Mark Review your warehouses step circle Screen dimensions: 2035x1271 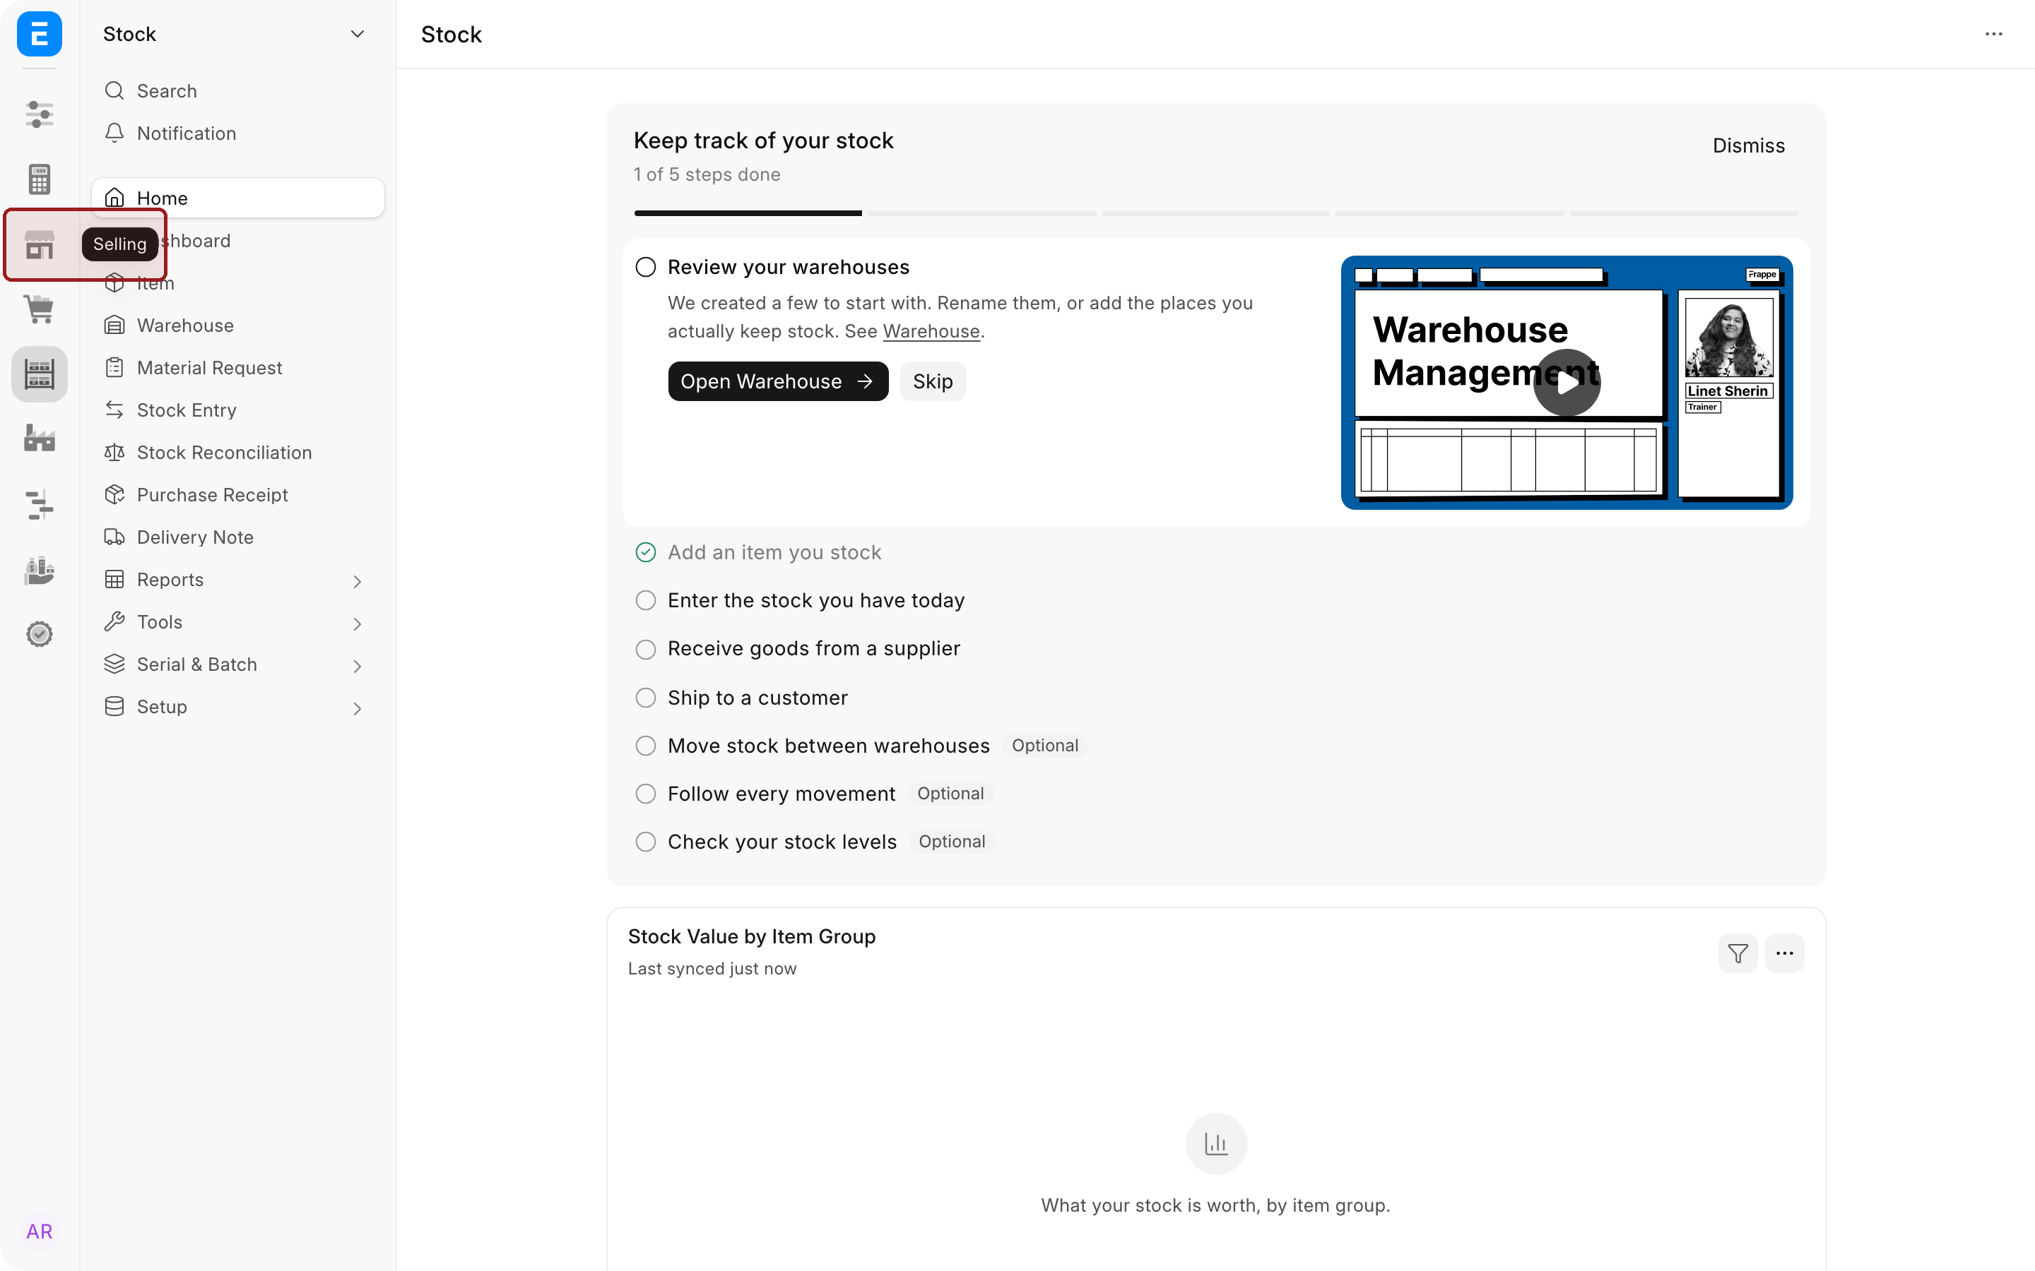[x=645, y=268]
